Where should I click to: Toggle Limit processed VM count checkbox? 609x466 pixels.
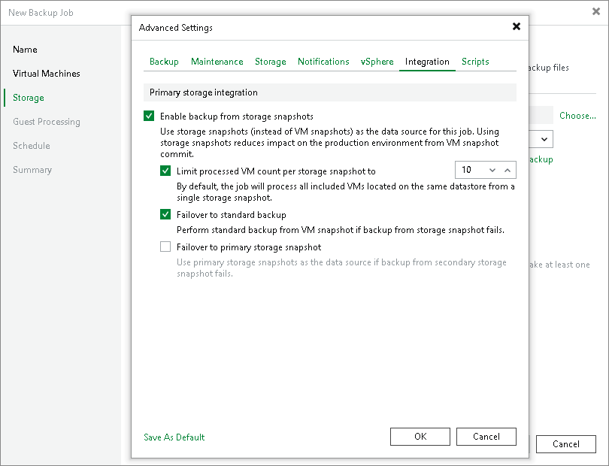point(165,171)
